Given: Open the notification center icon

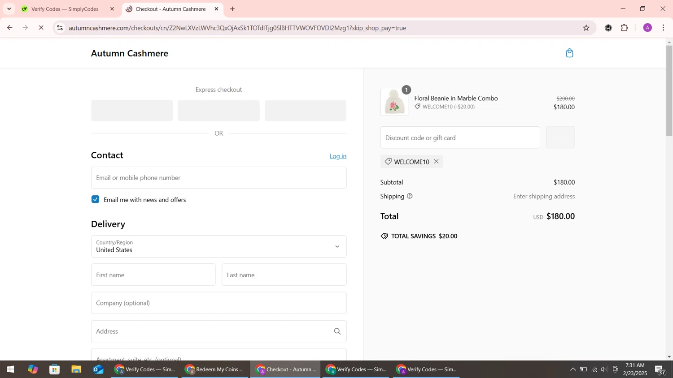Looking at the screenshot, I should [x=660, y=369].
